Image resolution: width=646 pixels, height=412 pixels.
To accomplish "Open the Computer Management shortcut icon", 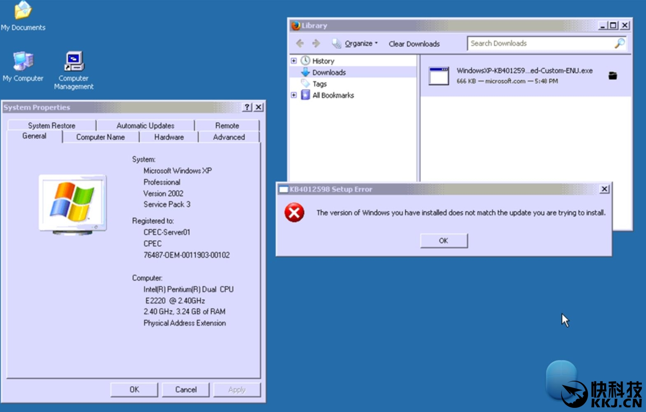I will pos(74,70).
